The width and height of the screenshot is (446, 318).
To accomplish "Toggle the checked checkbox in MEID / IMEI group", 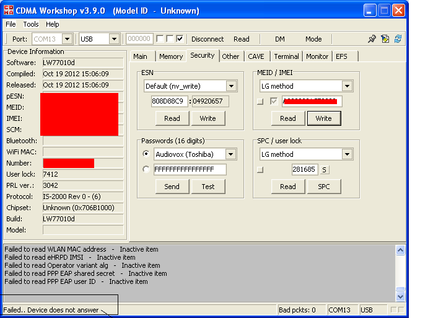I will 274,101.
